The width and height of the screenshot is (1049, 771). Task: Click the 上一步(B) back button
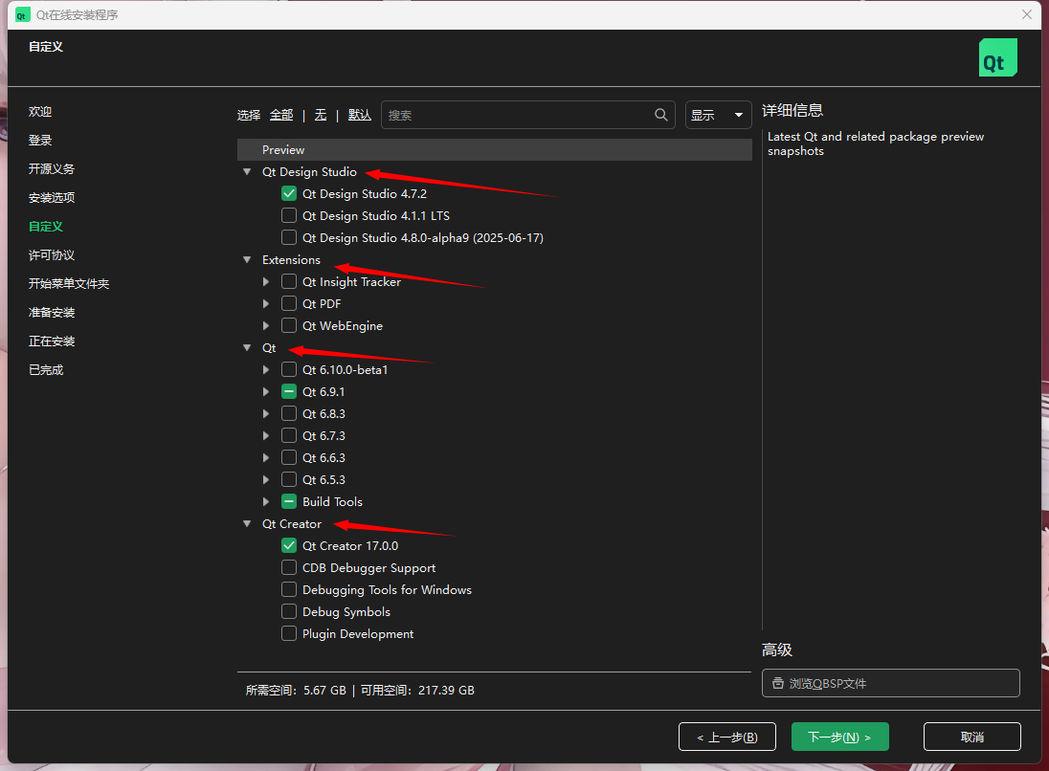[727, 737]
